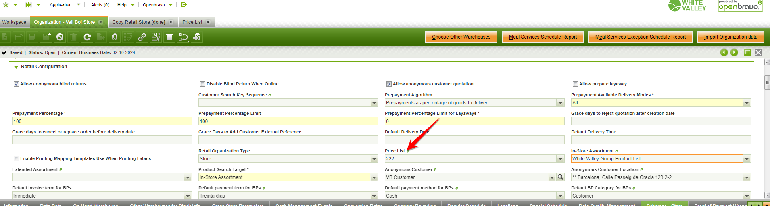Click the chain link toolbar icon
The width and height of the screenshot is (770, 206).
tap(142, 37)
